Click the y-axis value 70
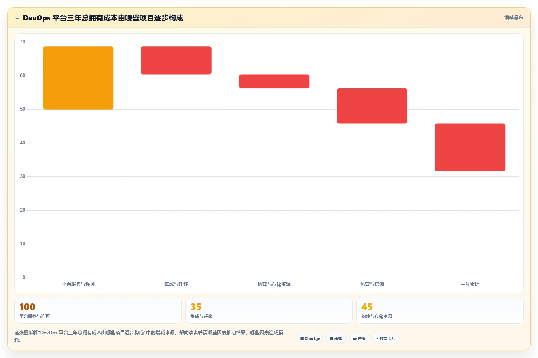 click(23, 42)
